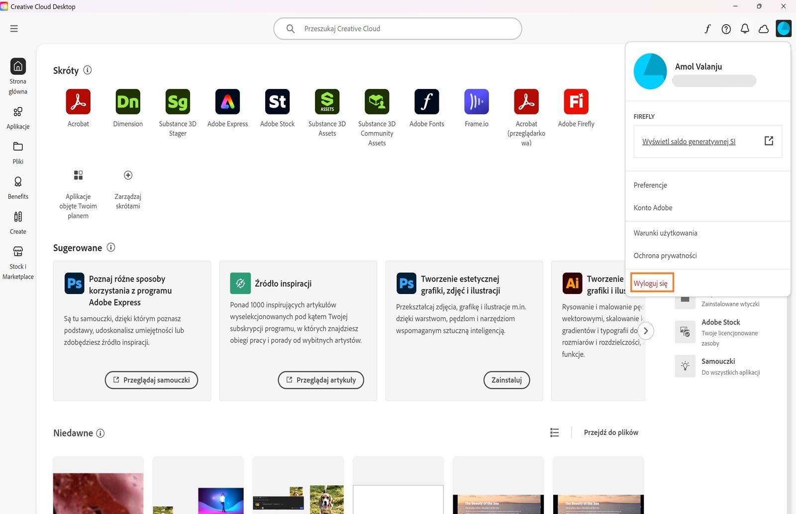
Task: Open the red recent file thumbnail
Action: [99, 485]
